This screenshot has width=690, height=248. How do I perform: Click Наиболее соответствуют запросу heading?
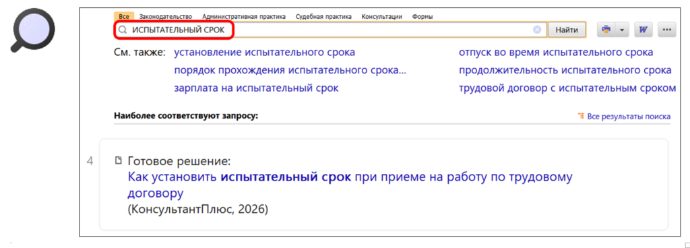tap(186, 116)
